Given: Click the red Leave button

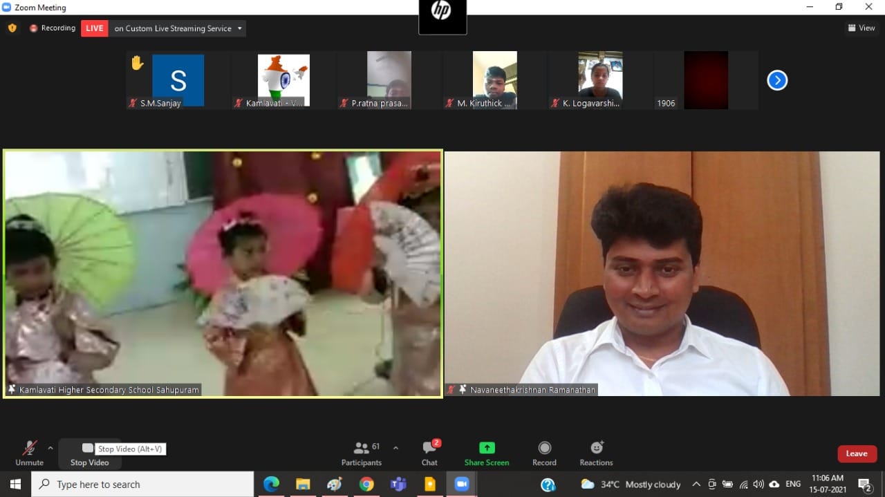Looking at the screenshot, I should tap(856, 453).
